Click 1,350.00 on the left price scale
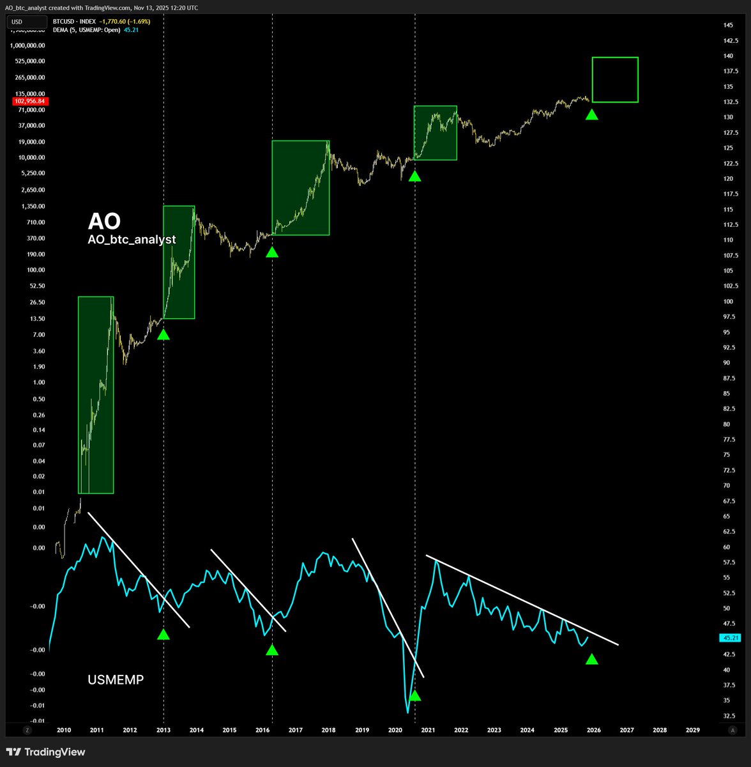 click(33, 206)
